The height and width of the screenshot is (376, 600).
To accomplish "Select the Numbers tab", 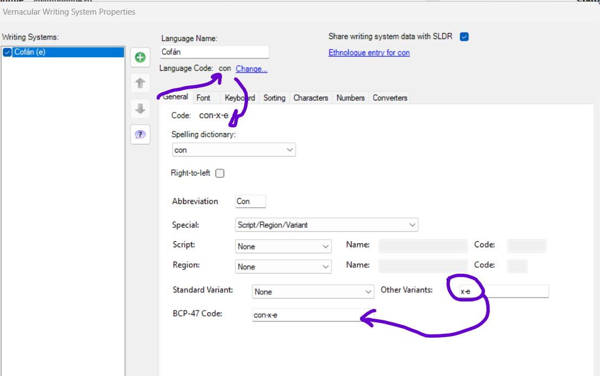I will coord(350,98).
